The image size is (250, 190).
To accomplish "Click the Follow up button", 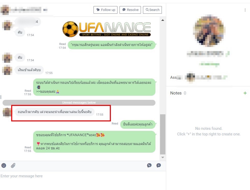I will (106, 10).
